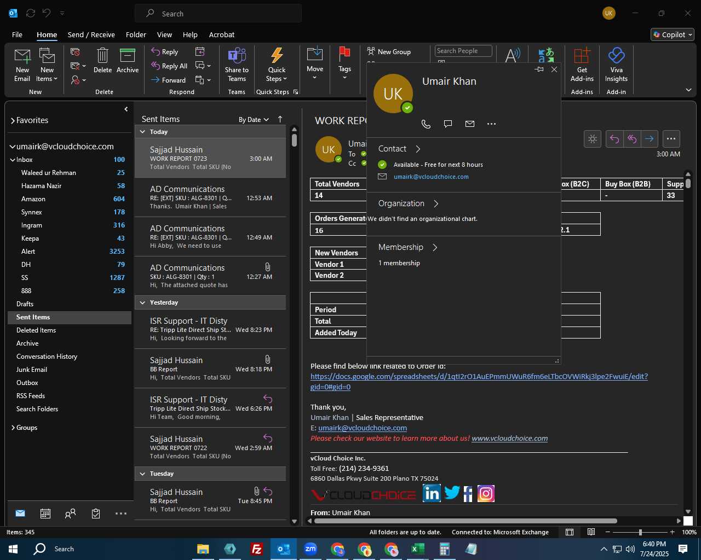Click the Instagram icon in signature
Screen dimensions: 701x560
[486, 493]
